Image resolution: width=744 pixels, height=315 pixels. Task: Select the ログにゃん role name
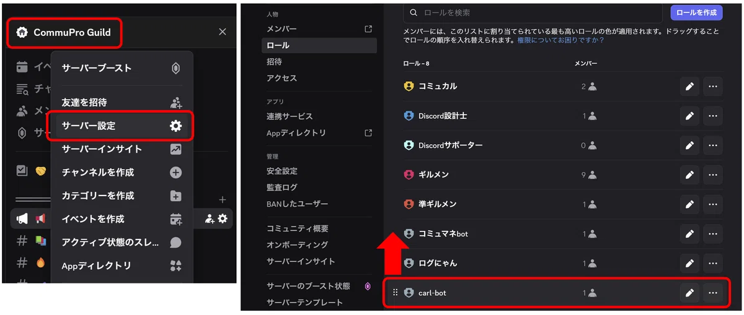pyautogui.click(x=438, y=263)
